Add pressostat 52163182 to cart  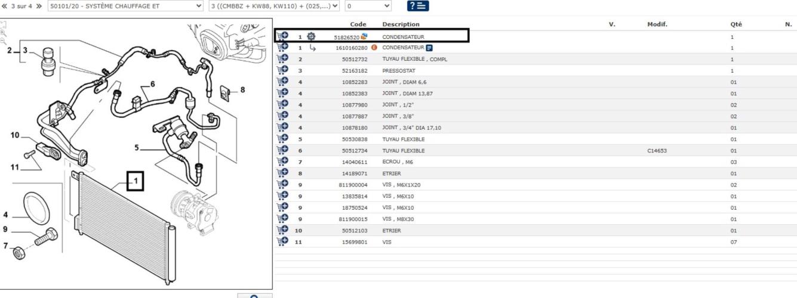tap(283, 70)
